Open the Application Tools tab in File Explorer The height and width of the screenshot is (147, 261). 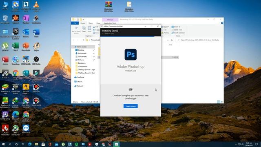(110, 23)
